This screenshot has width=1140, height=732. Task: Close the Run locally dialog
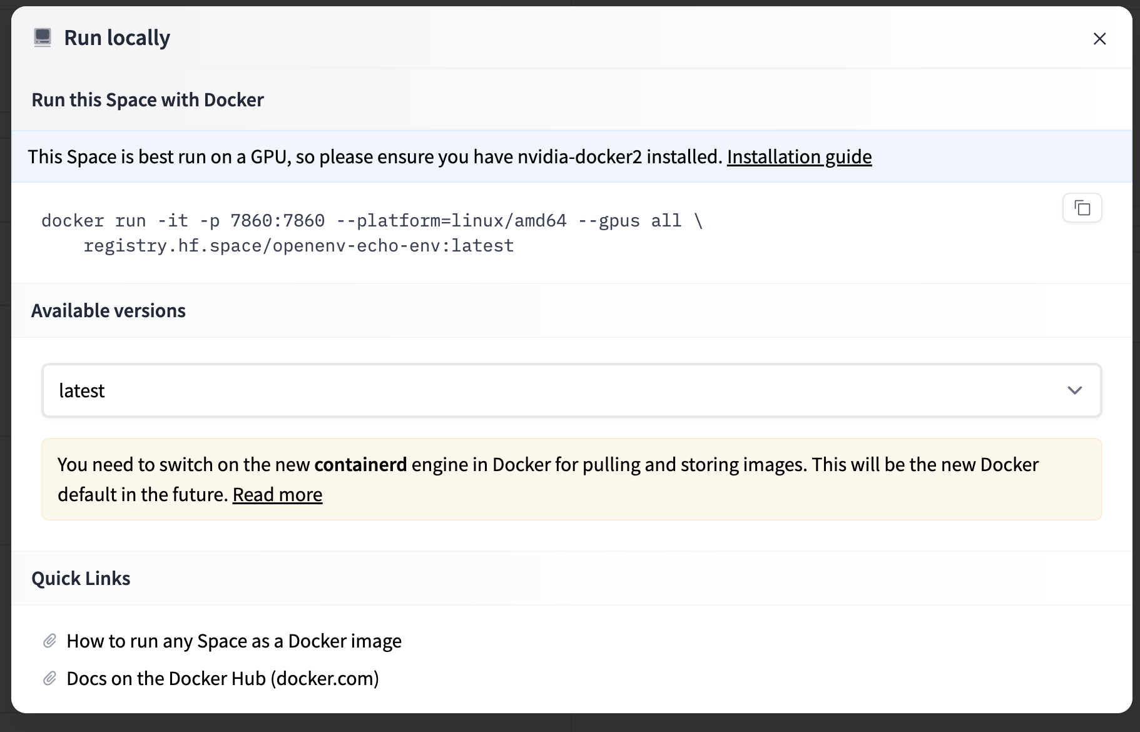1099,38
